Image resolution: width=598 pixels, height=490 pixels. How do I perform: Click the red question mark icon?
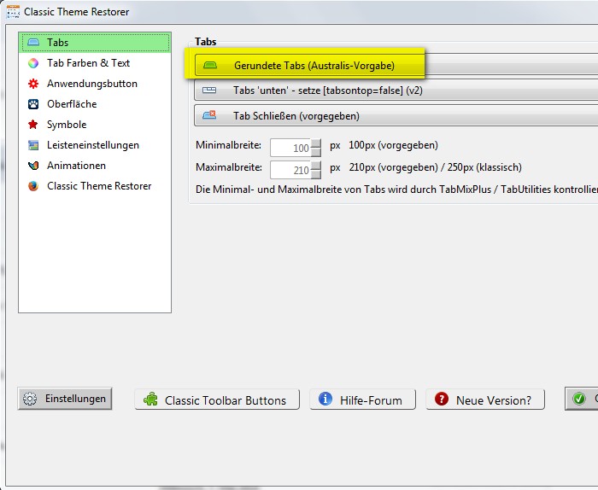pos(442,399)
